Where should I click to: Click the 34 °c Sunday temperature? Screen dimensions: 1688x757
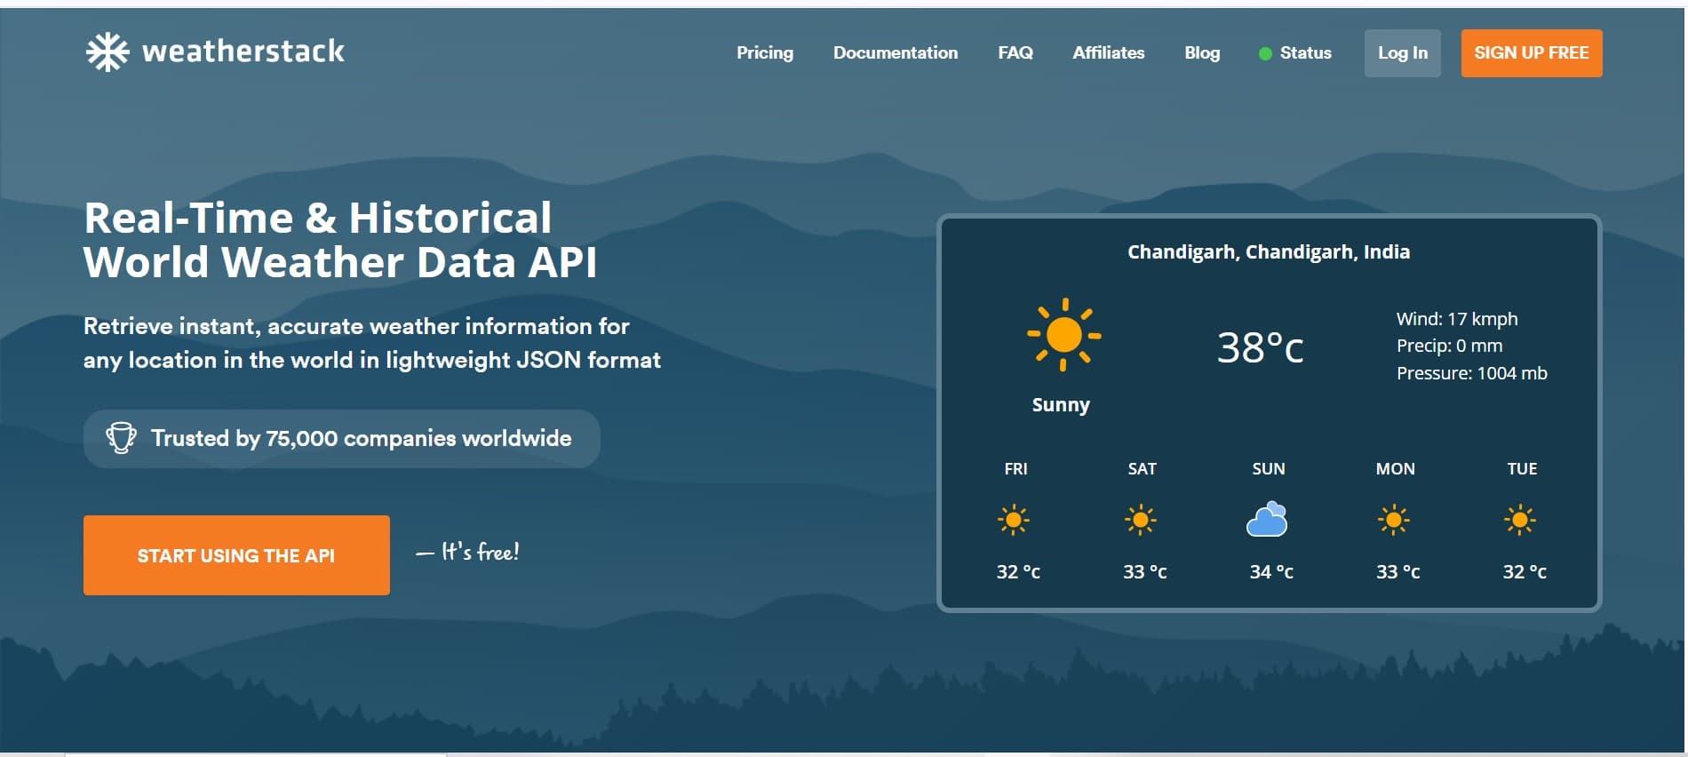click(x=1271, y=572)
